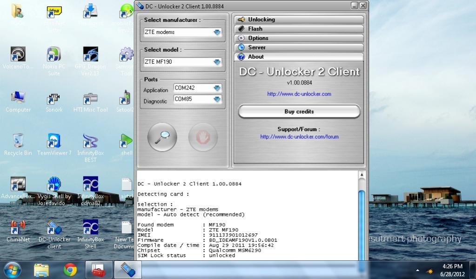Expand the Select model dropdown
Image resolution: width=476 pixels, height=279 pixels.
click(x=217, y=62)
